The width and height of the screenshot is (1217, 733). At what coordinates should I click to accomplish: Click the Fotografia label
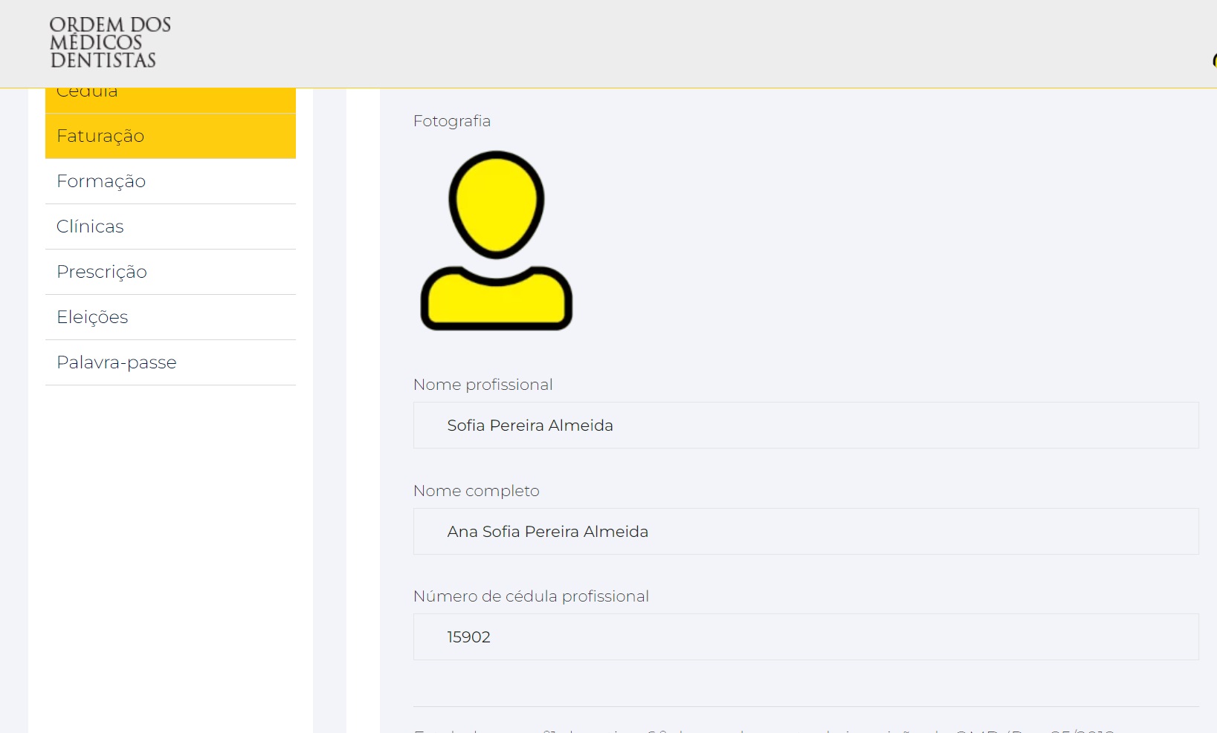point(451,121)
